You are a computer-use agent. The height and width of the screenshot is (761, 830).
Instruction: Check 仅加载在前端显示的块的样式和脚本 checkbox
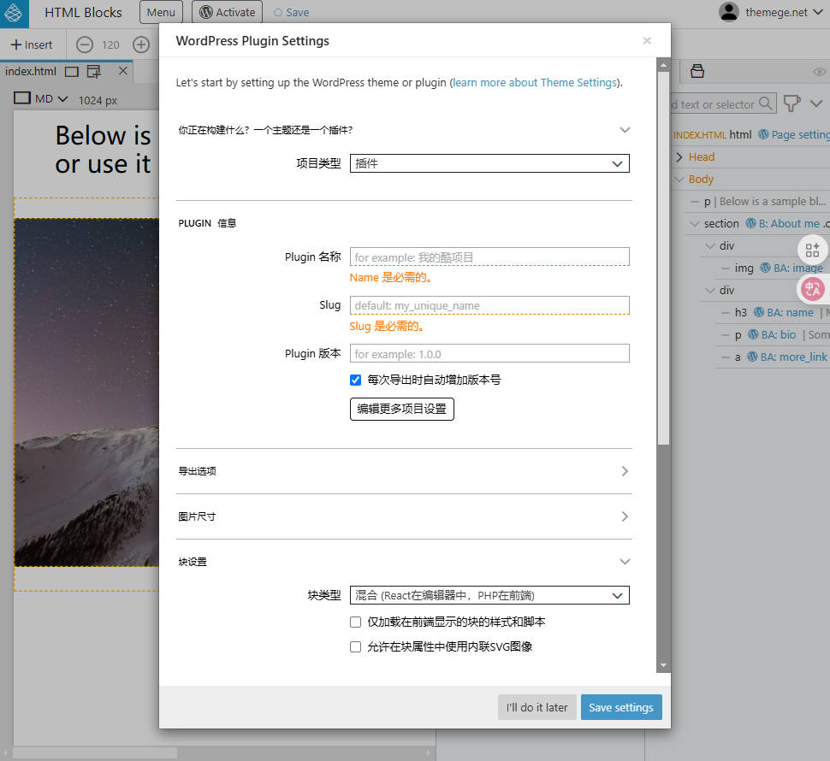pos(356,622)
